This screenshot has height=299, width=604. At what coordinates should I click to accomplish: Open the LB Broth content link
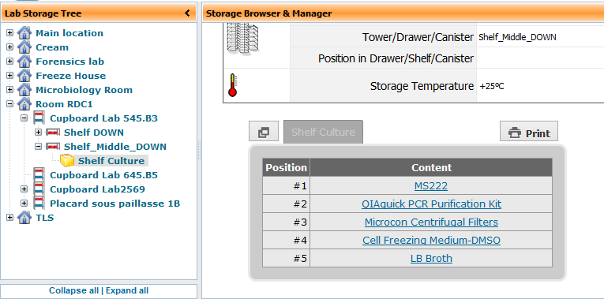431,258
